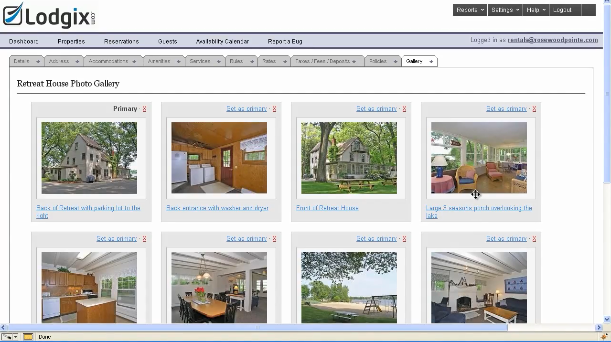611x342 pixels.
Task: Click the Lodgix.com logo
Action: point(49,16)
